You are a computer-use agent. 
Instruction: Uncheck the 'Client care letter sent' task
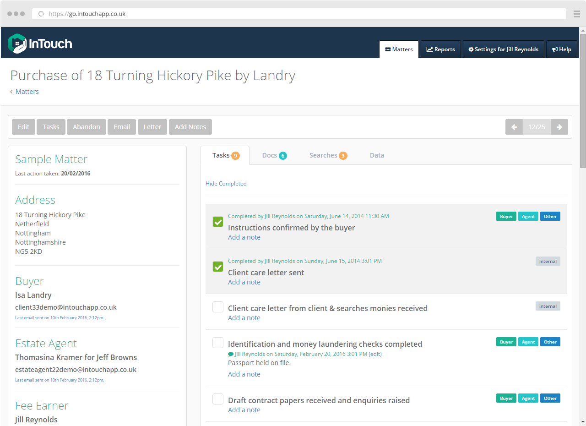click(x=217, y=266)
